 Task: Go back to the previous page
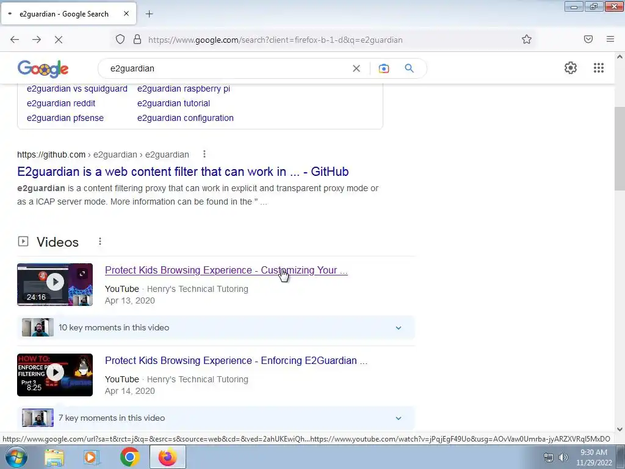(x=15, y=40)
